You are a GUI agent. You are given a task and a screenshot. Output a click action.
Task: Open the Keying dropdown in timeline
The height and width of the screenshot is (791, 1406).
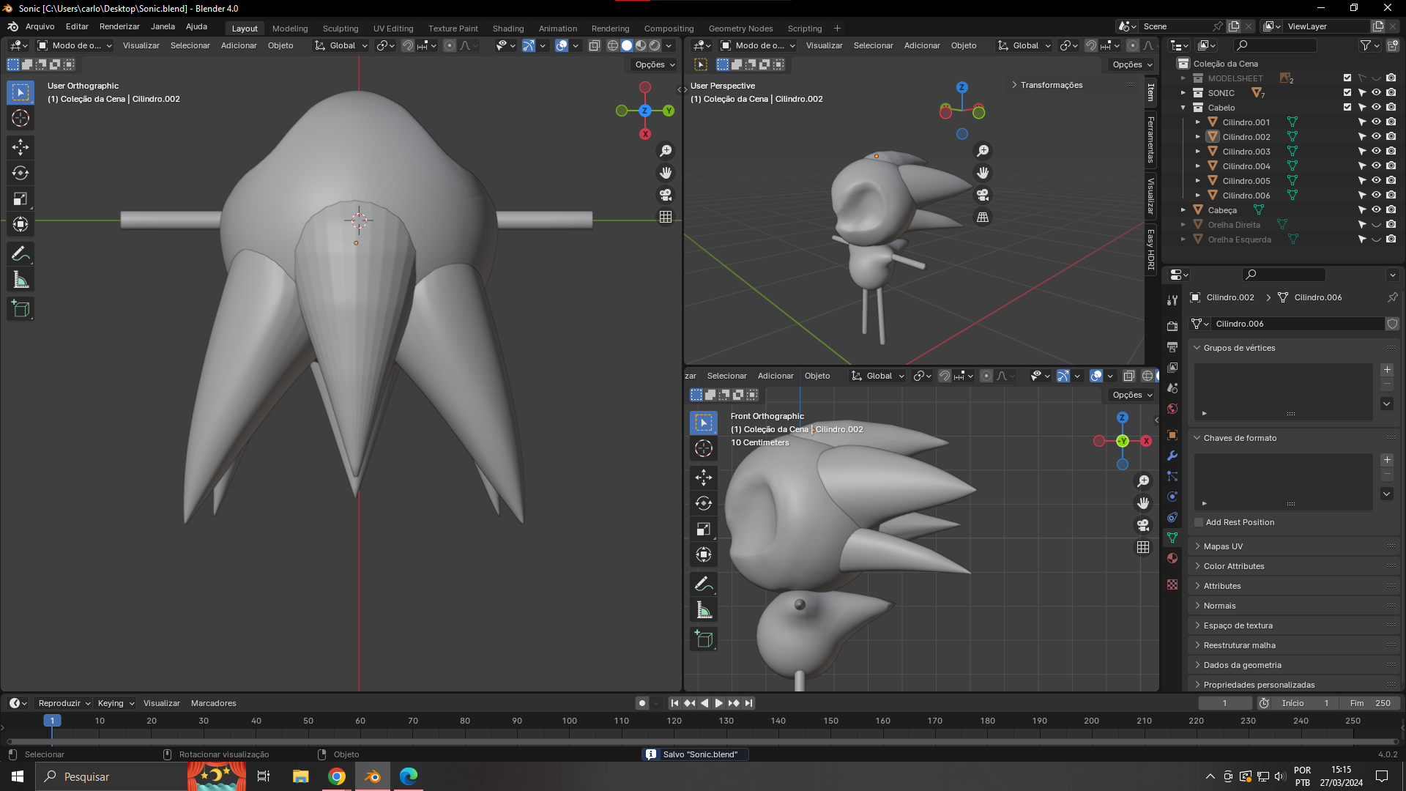[x=116, y=703]
